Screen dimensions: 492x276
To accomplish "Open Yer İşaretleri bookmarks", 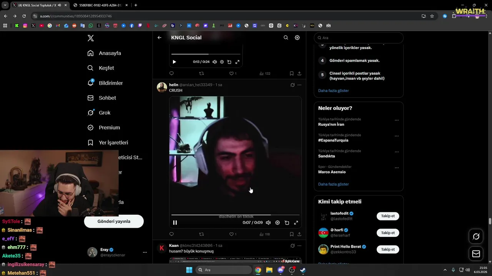I will coord(108,143).
